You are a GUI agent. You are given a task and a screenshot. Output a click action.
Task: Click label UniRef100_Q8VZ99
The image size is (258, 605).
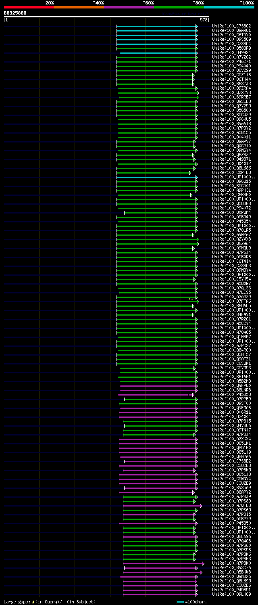click(x=231, y=71)
